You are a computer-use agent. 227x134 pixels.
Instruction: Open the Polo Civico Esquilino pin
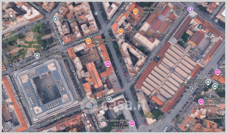pyautogui.click(x=109, y=99)
